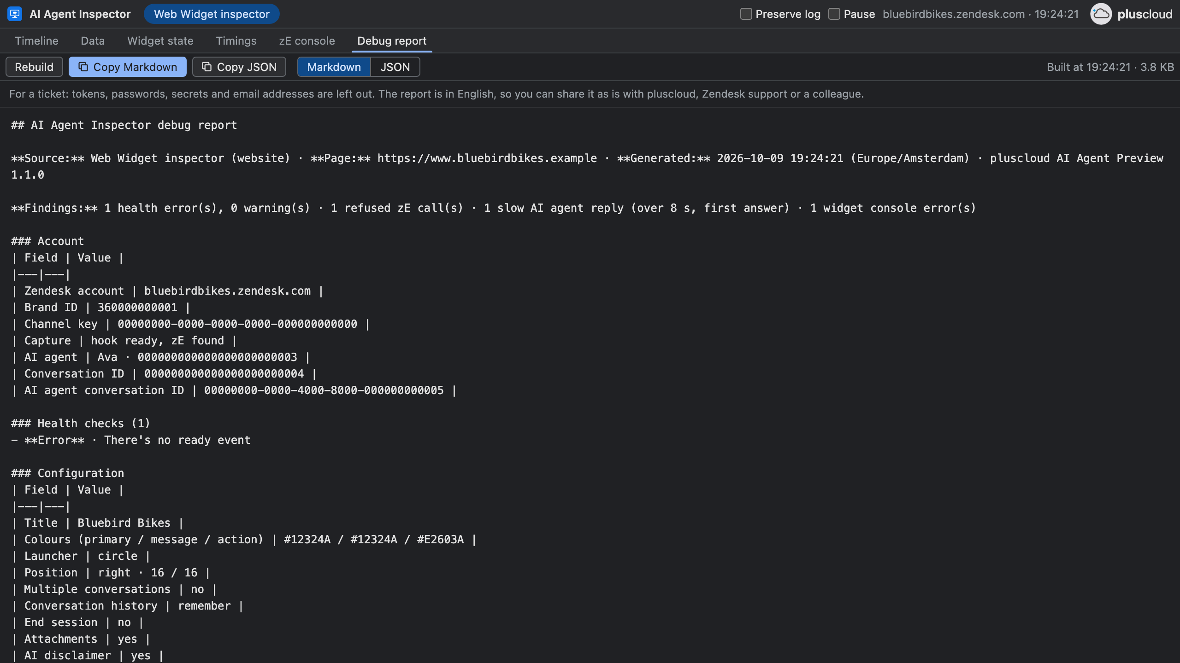Click the Copy JSON button

click(x=239, y=67)
